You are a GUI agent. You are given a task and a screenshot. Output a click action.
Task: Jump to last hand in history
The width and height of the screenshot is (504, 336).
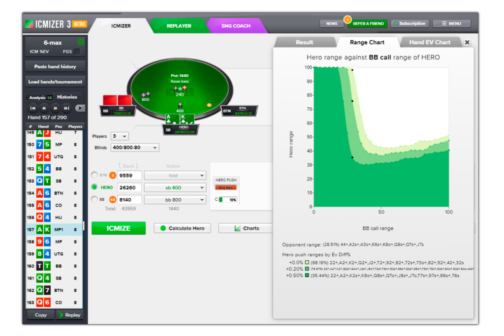[66, 108]
